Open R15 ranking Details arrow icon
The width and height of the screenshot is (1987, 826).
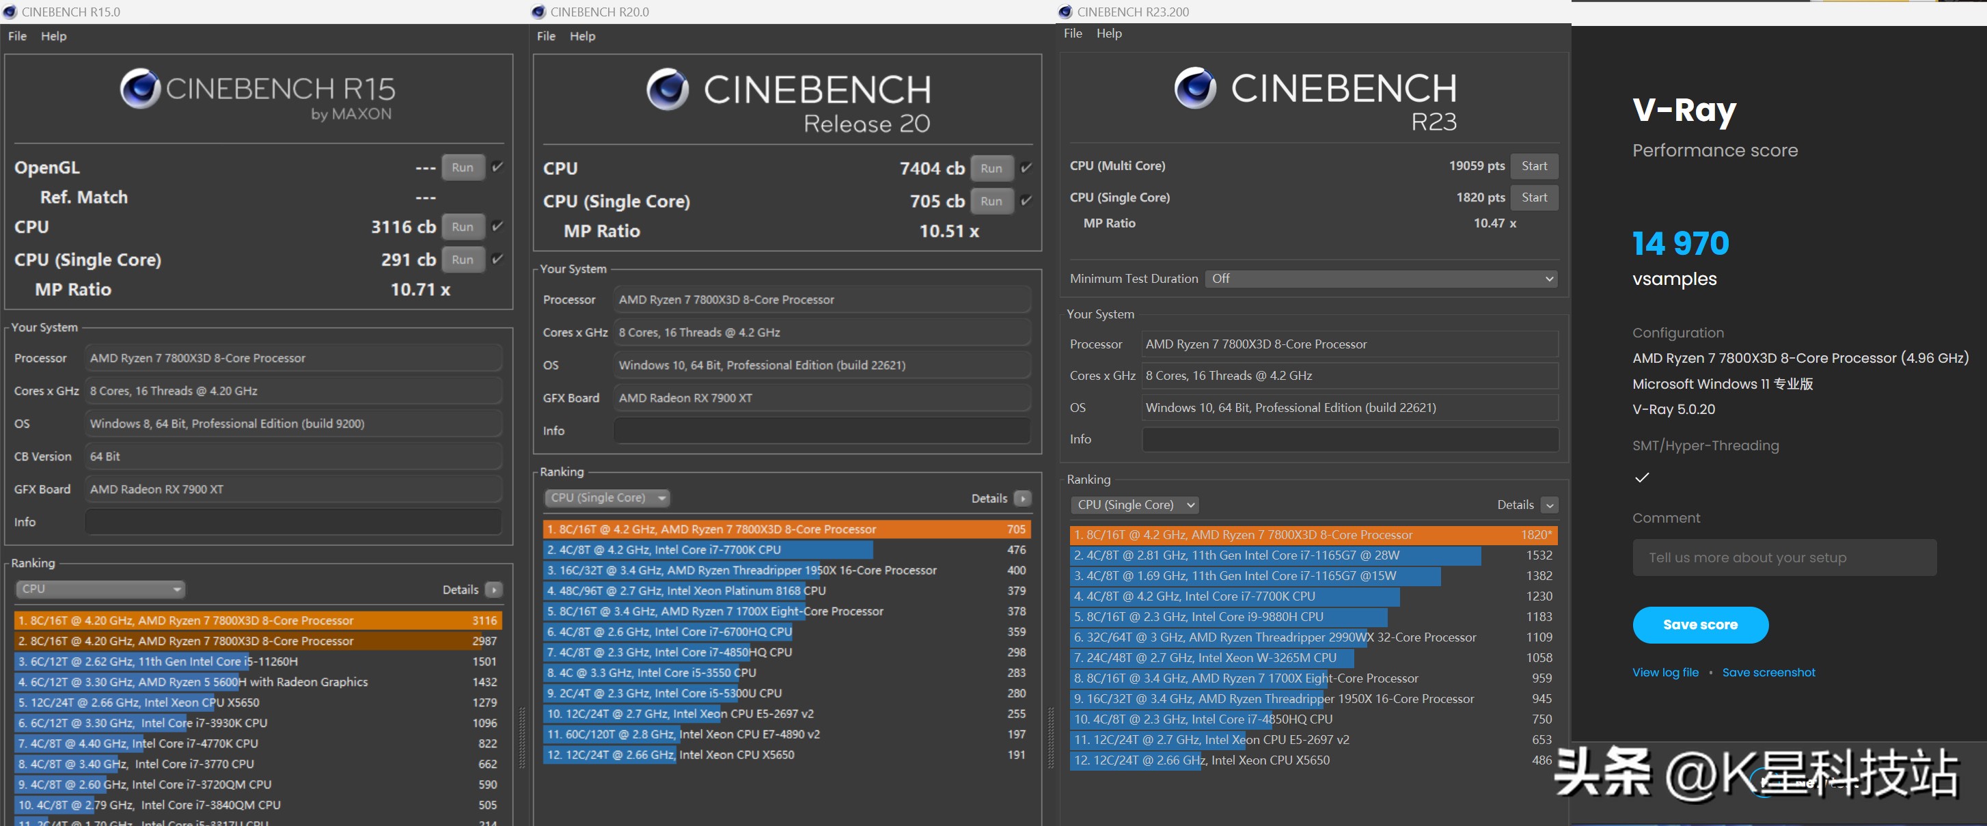click(493, 589)
